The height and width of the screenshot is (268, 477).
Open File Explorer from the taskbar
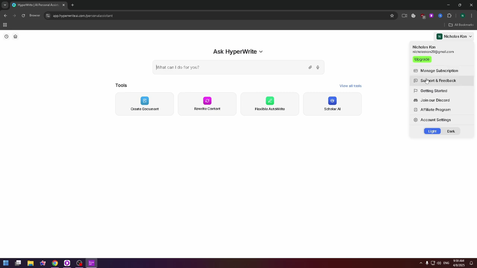pos(31,263)
